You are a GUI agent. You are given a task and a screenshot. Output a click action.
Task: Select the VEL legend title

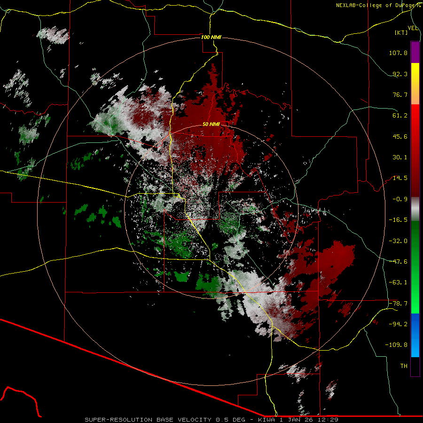coord(413,28)
